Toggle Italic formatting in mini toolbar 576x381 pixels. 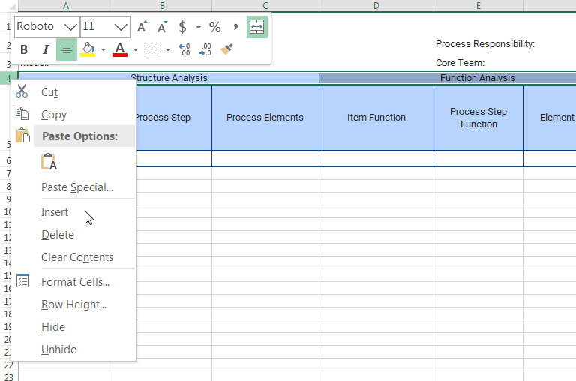46,50
